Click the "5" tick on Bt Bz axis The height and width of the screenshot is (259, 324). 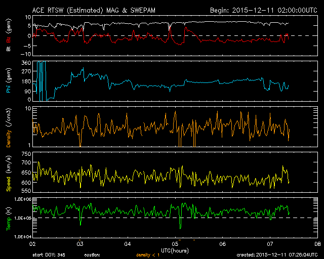point(29,26)
